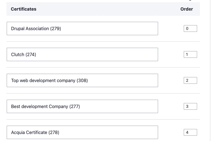Click the Acquia Certificate (278) field
The height and width of the screenshot is (141, 213).
click(82, 132)
